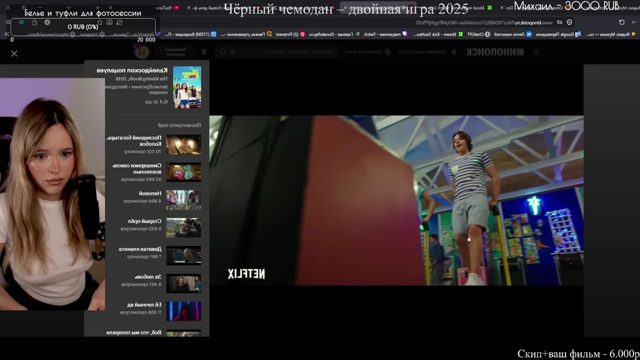Viewport: 640px width, 360px height.
Task: Open the Онлайн-кинотеатр section
Action: [x=427, y=52]
